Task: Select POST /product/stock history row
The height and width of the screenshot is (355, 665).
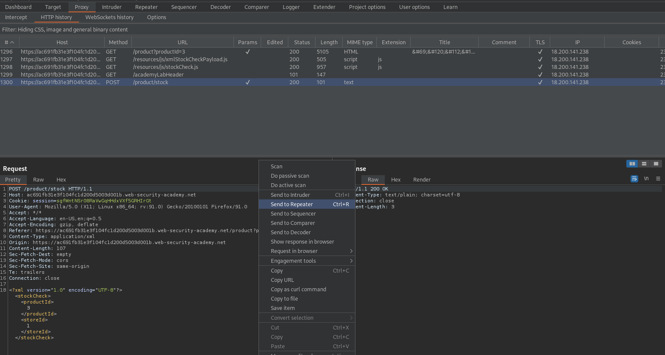Action: click(332, 82)
